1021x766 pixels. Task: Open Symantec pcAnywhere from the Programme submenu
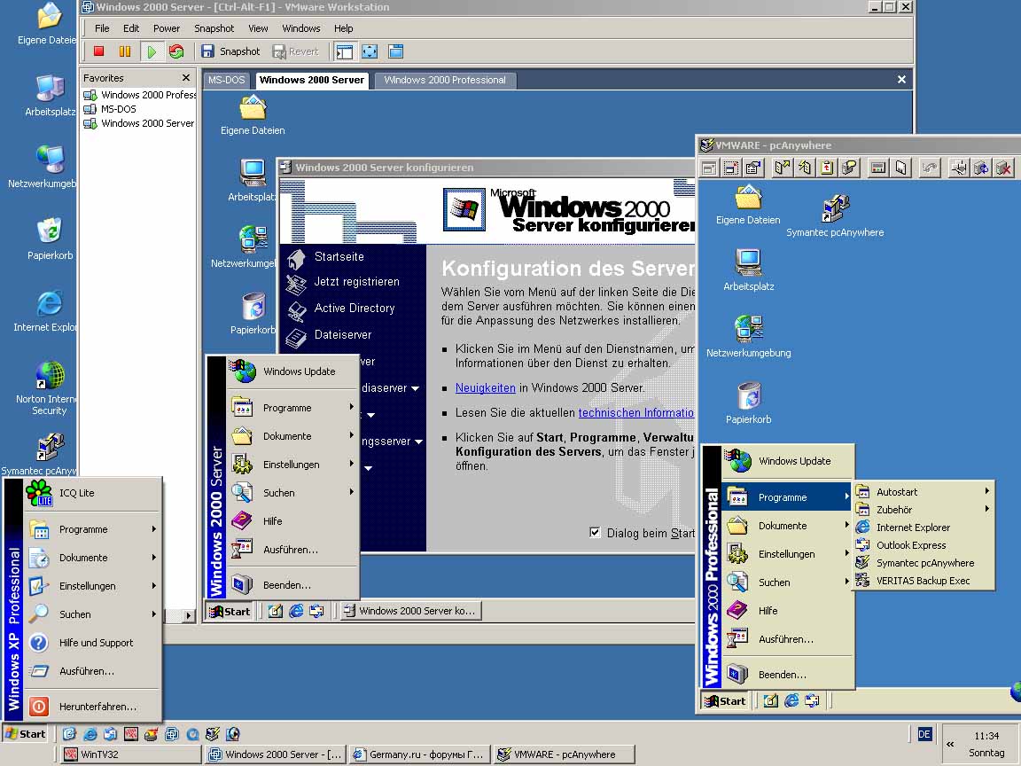[924, 563]
